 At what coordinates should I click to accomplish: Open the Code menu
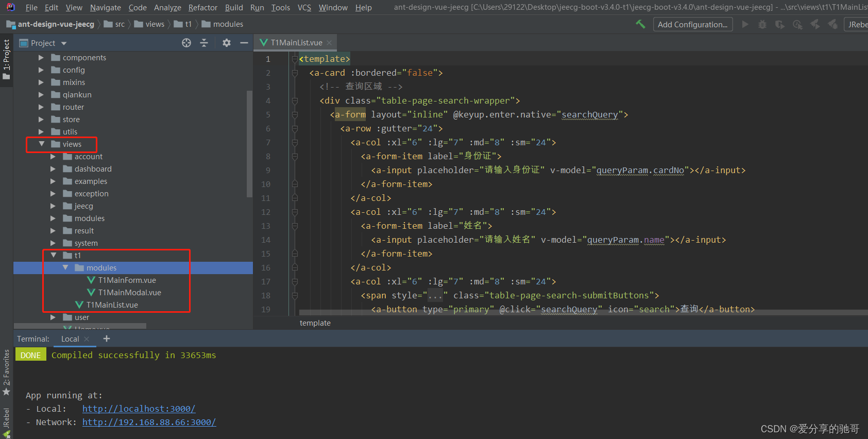point(138,7)
